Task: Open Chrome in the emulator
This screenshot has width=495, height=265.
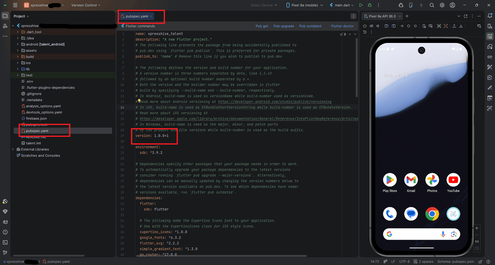Action: click(432, 214)
